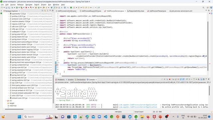213x120 pixels.
Task: Open Visual Studio Code from the taskbar
Action: (106, 117)
